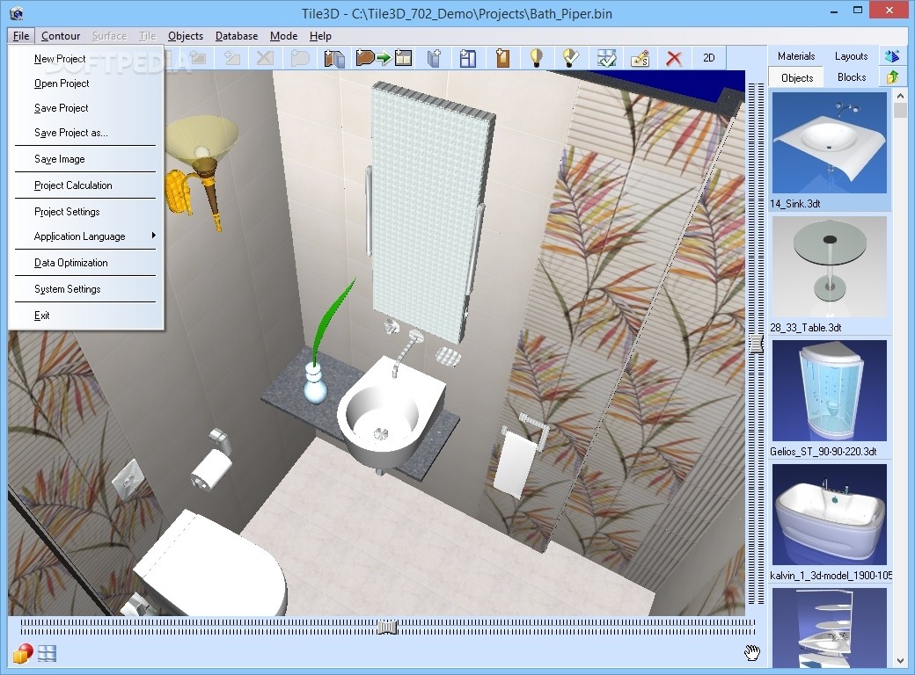
Task: Select the 28_33_Table.3dt thumbnail
Action: tap(829, 267)
